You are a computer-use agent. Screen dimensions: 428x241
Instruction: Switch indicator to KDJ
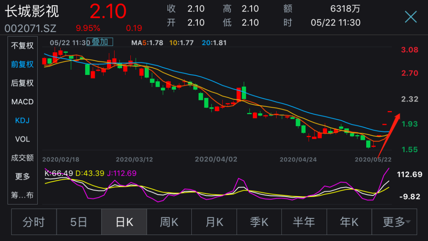point(22,120)
